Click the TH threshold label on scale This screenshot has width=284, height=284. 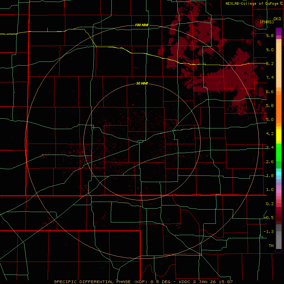(271, 246)
